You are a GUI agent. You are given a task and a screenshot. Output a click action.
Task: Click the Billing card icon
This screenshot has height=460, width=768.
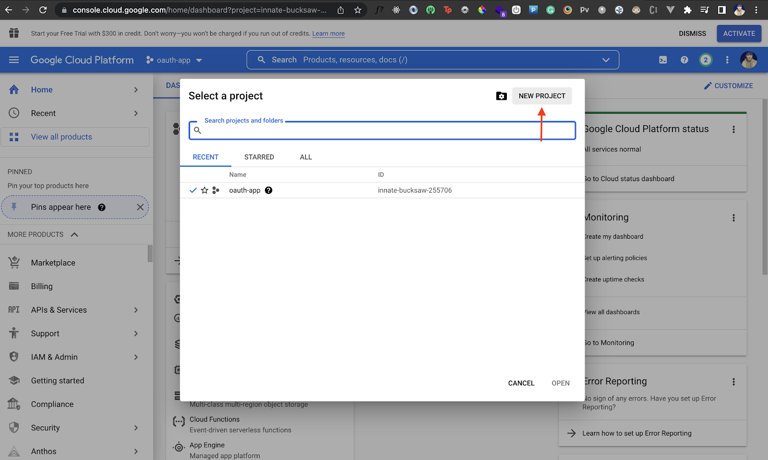tap(14, 286)
